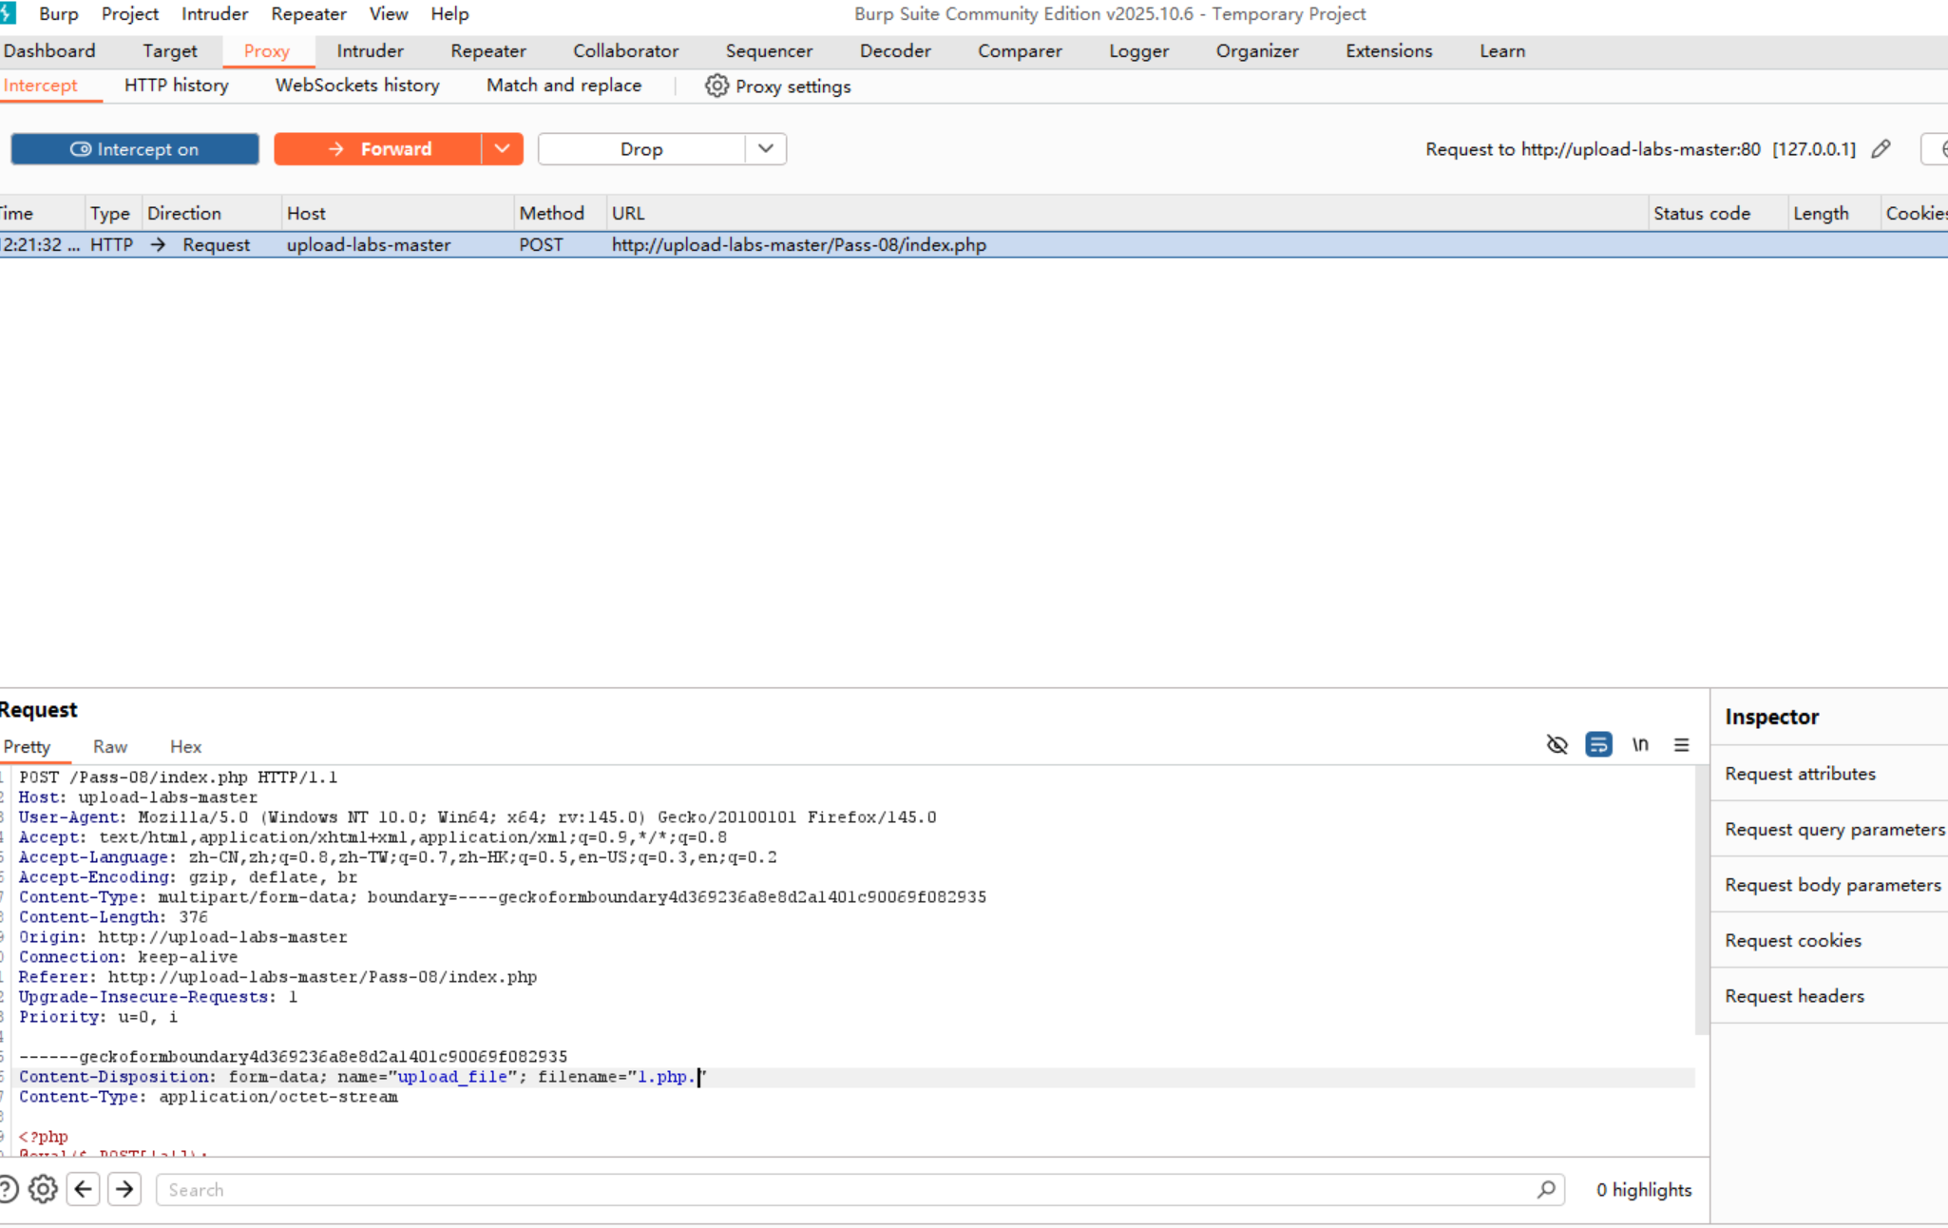This screenshot has height=1228, width=1948.
Task: Switch to the HTTP history tab
Action: pyautogui.click(x=176, y=86)
